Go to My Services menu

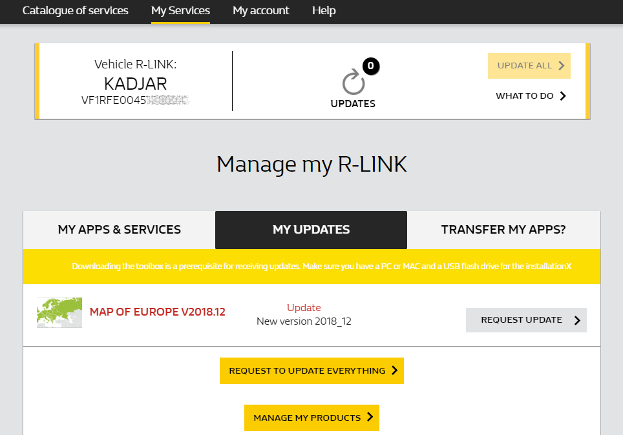point(180,10)
